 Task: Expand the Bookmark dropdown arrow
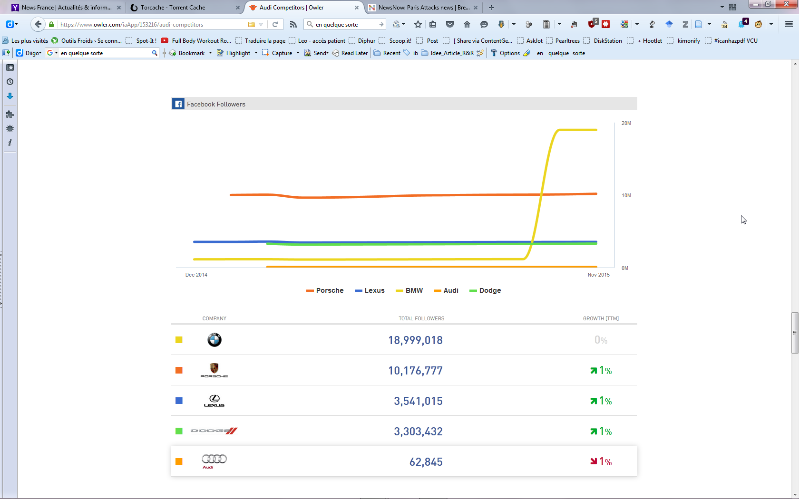point(210,53)
